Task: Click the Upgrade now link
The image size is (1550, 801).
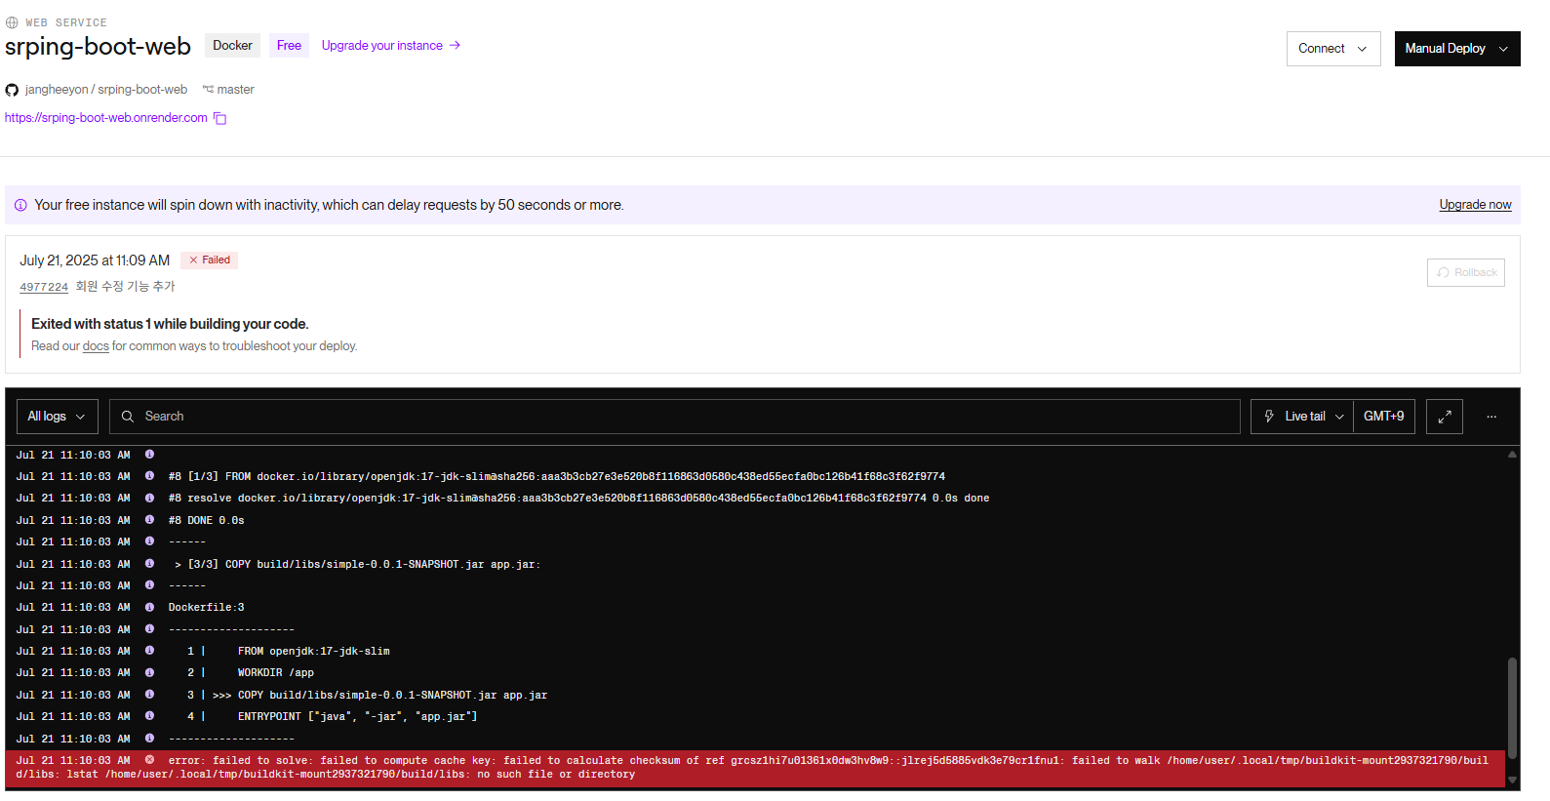Action: click(x=1475, y=205)
